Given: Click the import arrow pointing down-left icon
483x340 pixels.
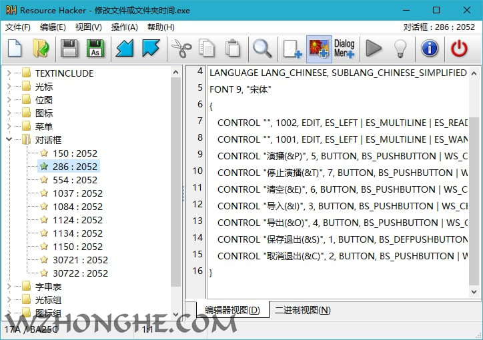Looking at the screenshot, I should click(125, 48).
